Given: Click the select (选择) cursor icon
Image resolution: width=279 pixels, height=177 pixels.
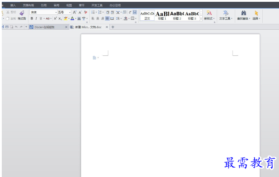Looking at the screenshot, I should [256, 13].
